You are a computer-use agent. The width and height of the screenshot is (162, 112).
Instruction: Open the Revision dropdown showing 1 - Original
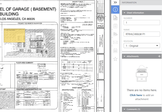[142, 46]
